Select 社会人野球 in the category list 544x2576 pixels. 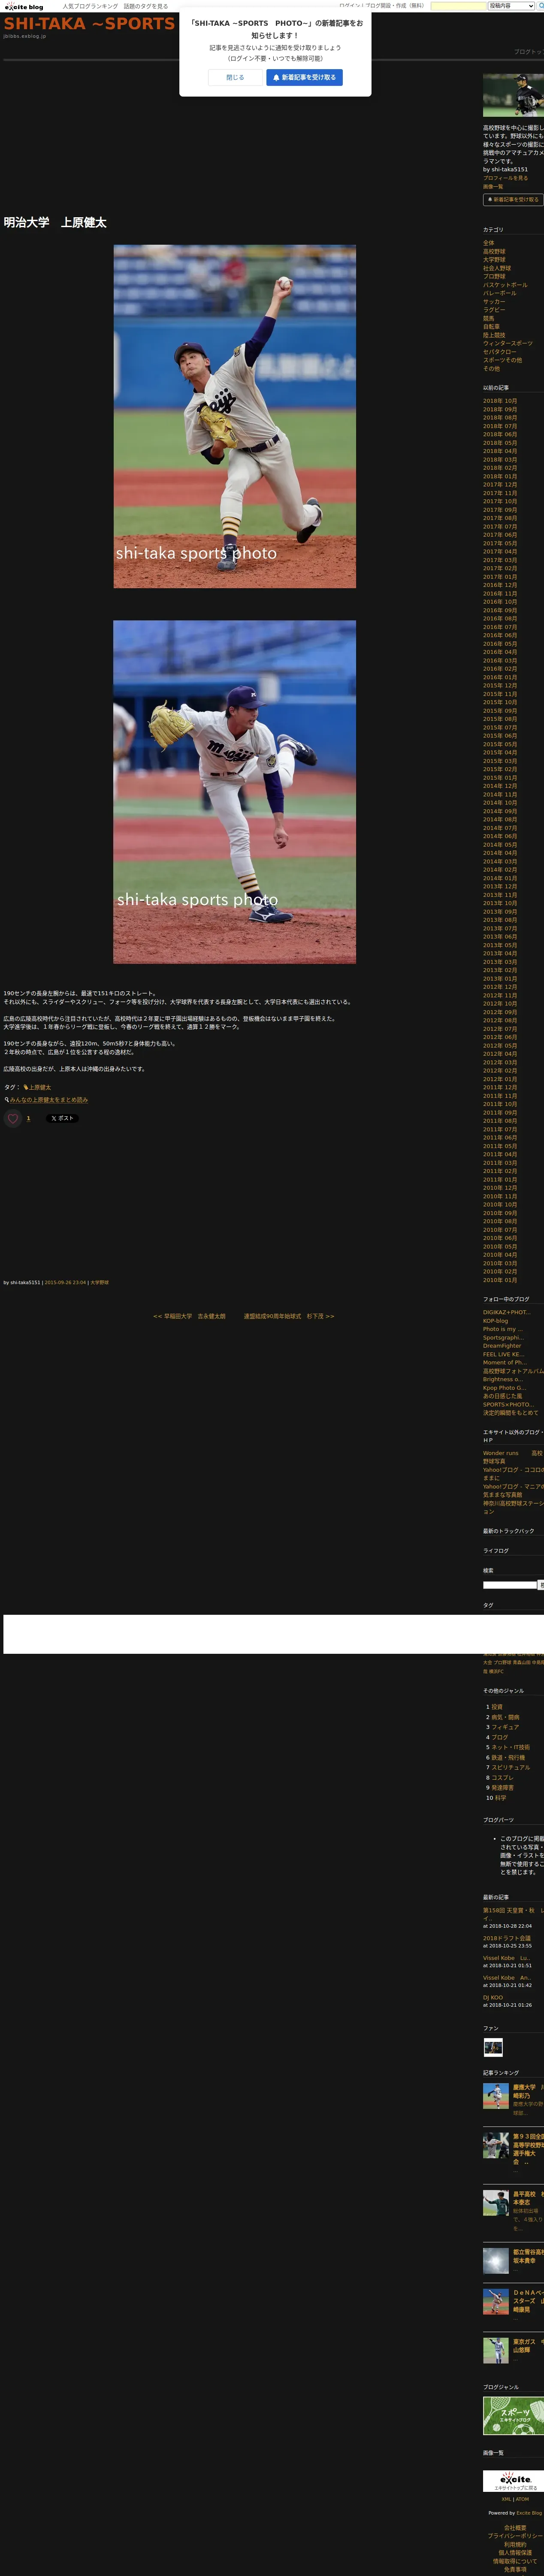(x=497, y=268)
